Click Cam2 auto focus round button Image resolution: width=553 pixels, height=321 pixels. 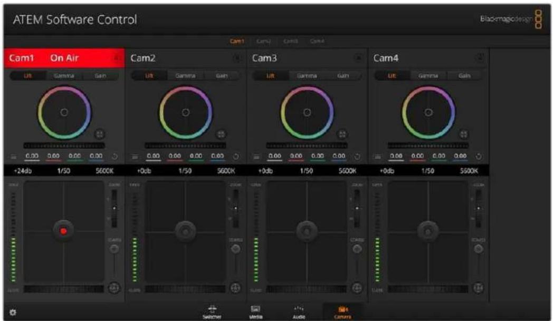click(235, 288)
